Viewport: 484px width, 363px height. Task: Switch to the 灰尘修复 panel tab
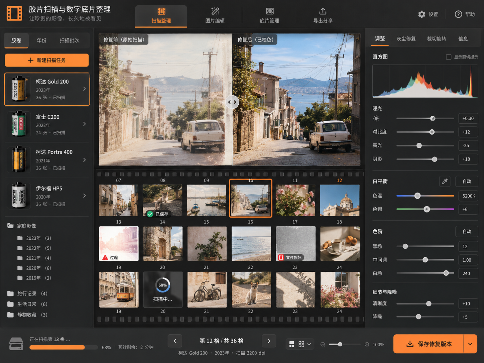click(406, 39)
